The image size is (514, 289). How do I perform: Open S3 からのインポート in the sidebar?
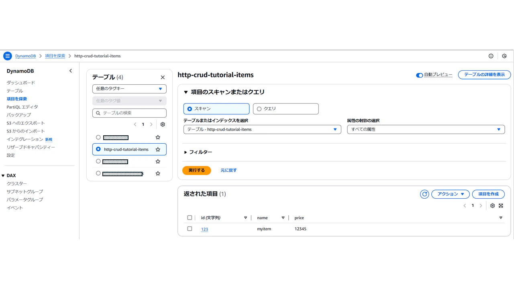(x=26, y=131)
